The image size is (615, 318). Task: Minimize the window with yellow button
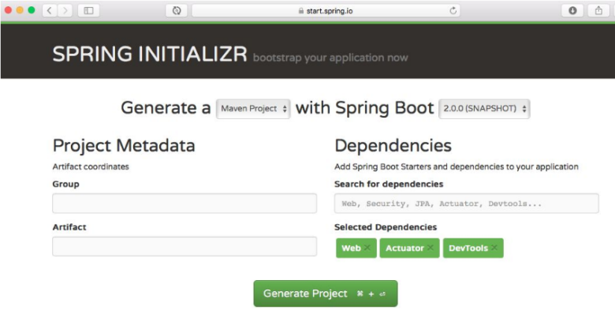point(20,10)
